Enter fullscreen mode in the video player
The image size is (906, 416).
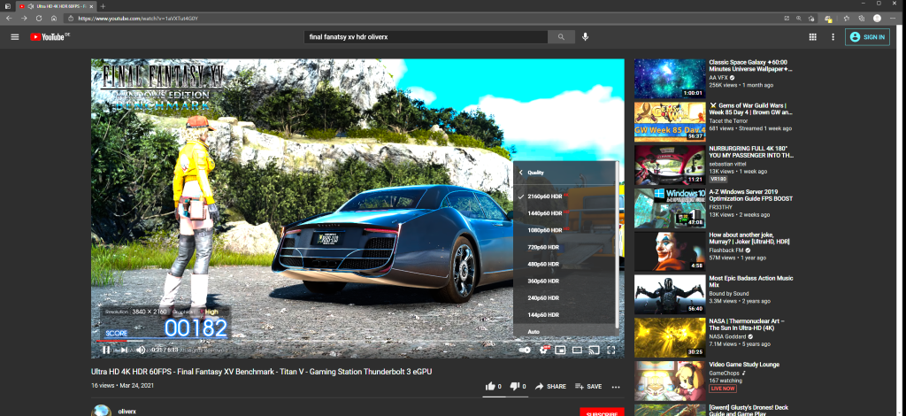[611, 351]
